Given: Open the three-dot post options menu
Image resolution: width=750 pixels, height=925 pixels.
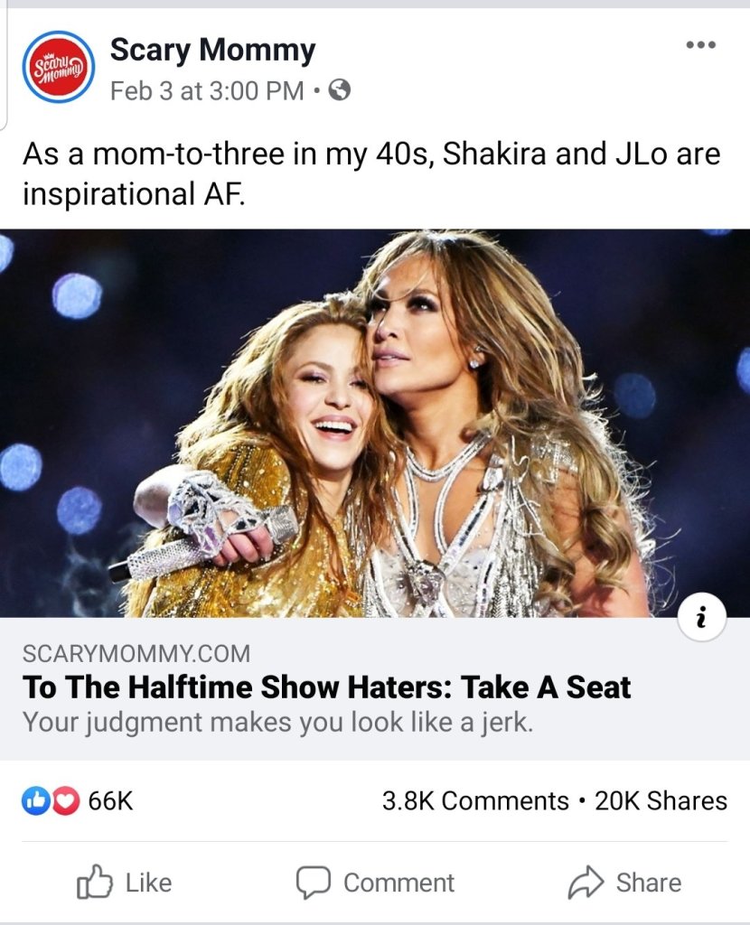Looking at the screenshot, I should click(700, 45).
